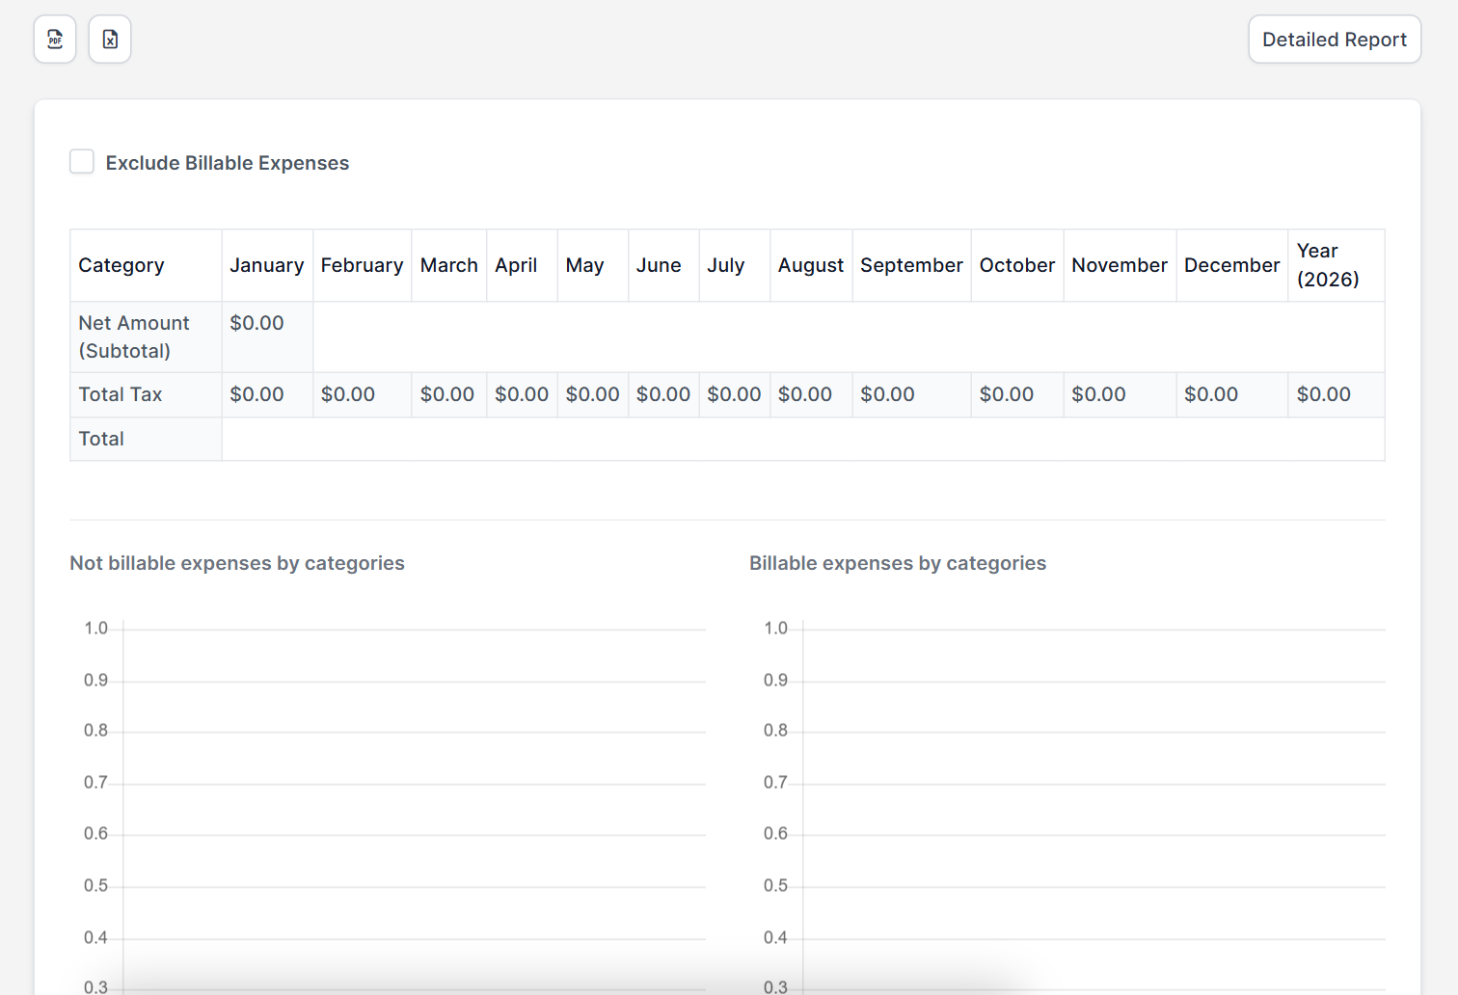Select the November column header
This screenshot has width=1458, height=995.
[x=1120, y=265]
